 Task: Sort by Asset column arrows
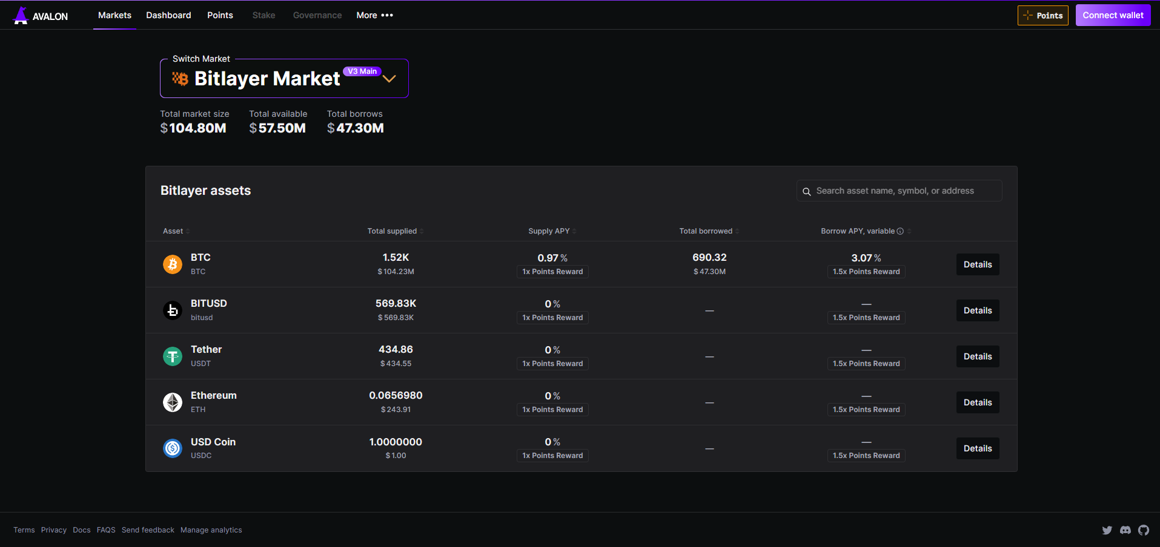pos(188,231)
